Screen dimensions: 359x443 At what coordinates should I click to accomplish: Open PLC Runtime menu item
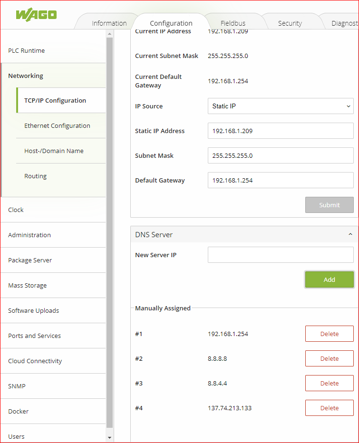click(x=27, y=50)
